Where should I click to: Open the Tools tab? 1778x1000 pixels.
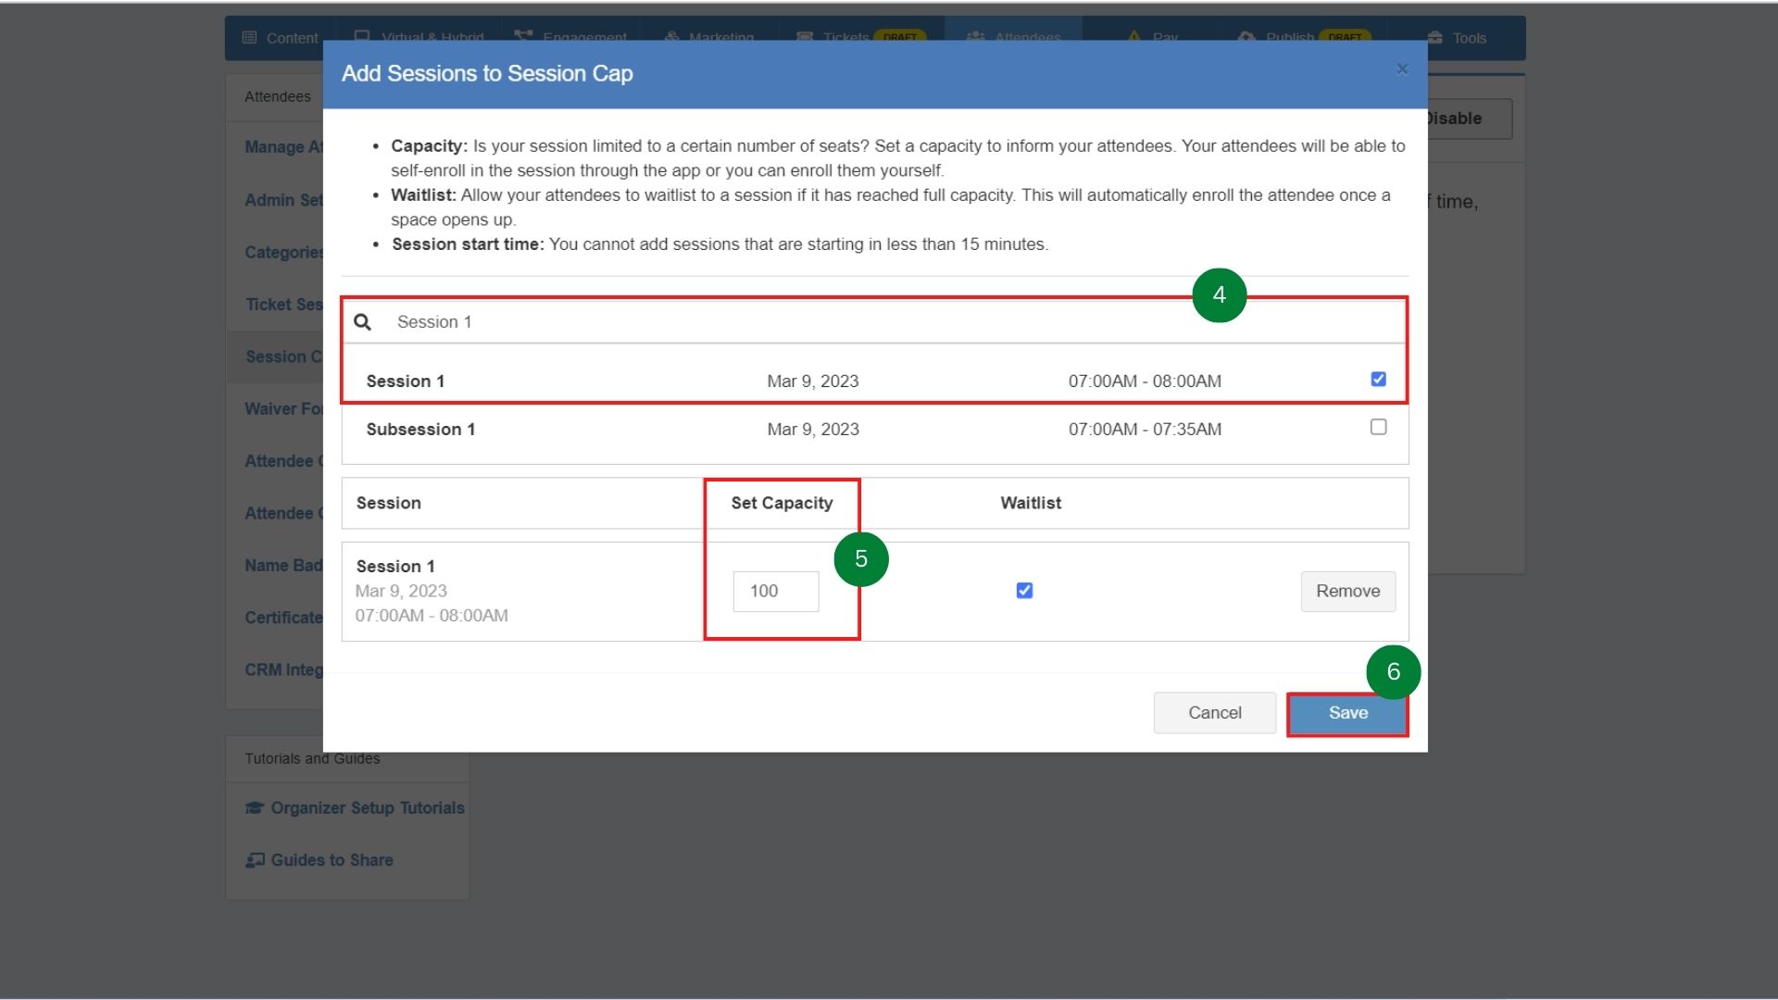pyautogui.click(x=1469, y=38)
